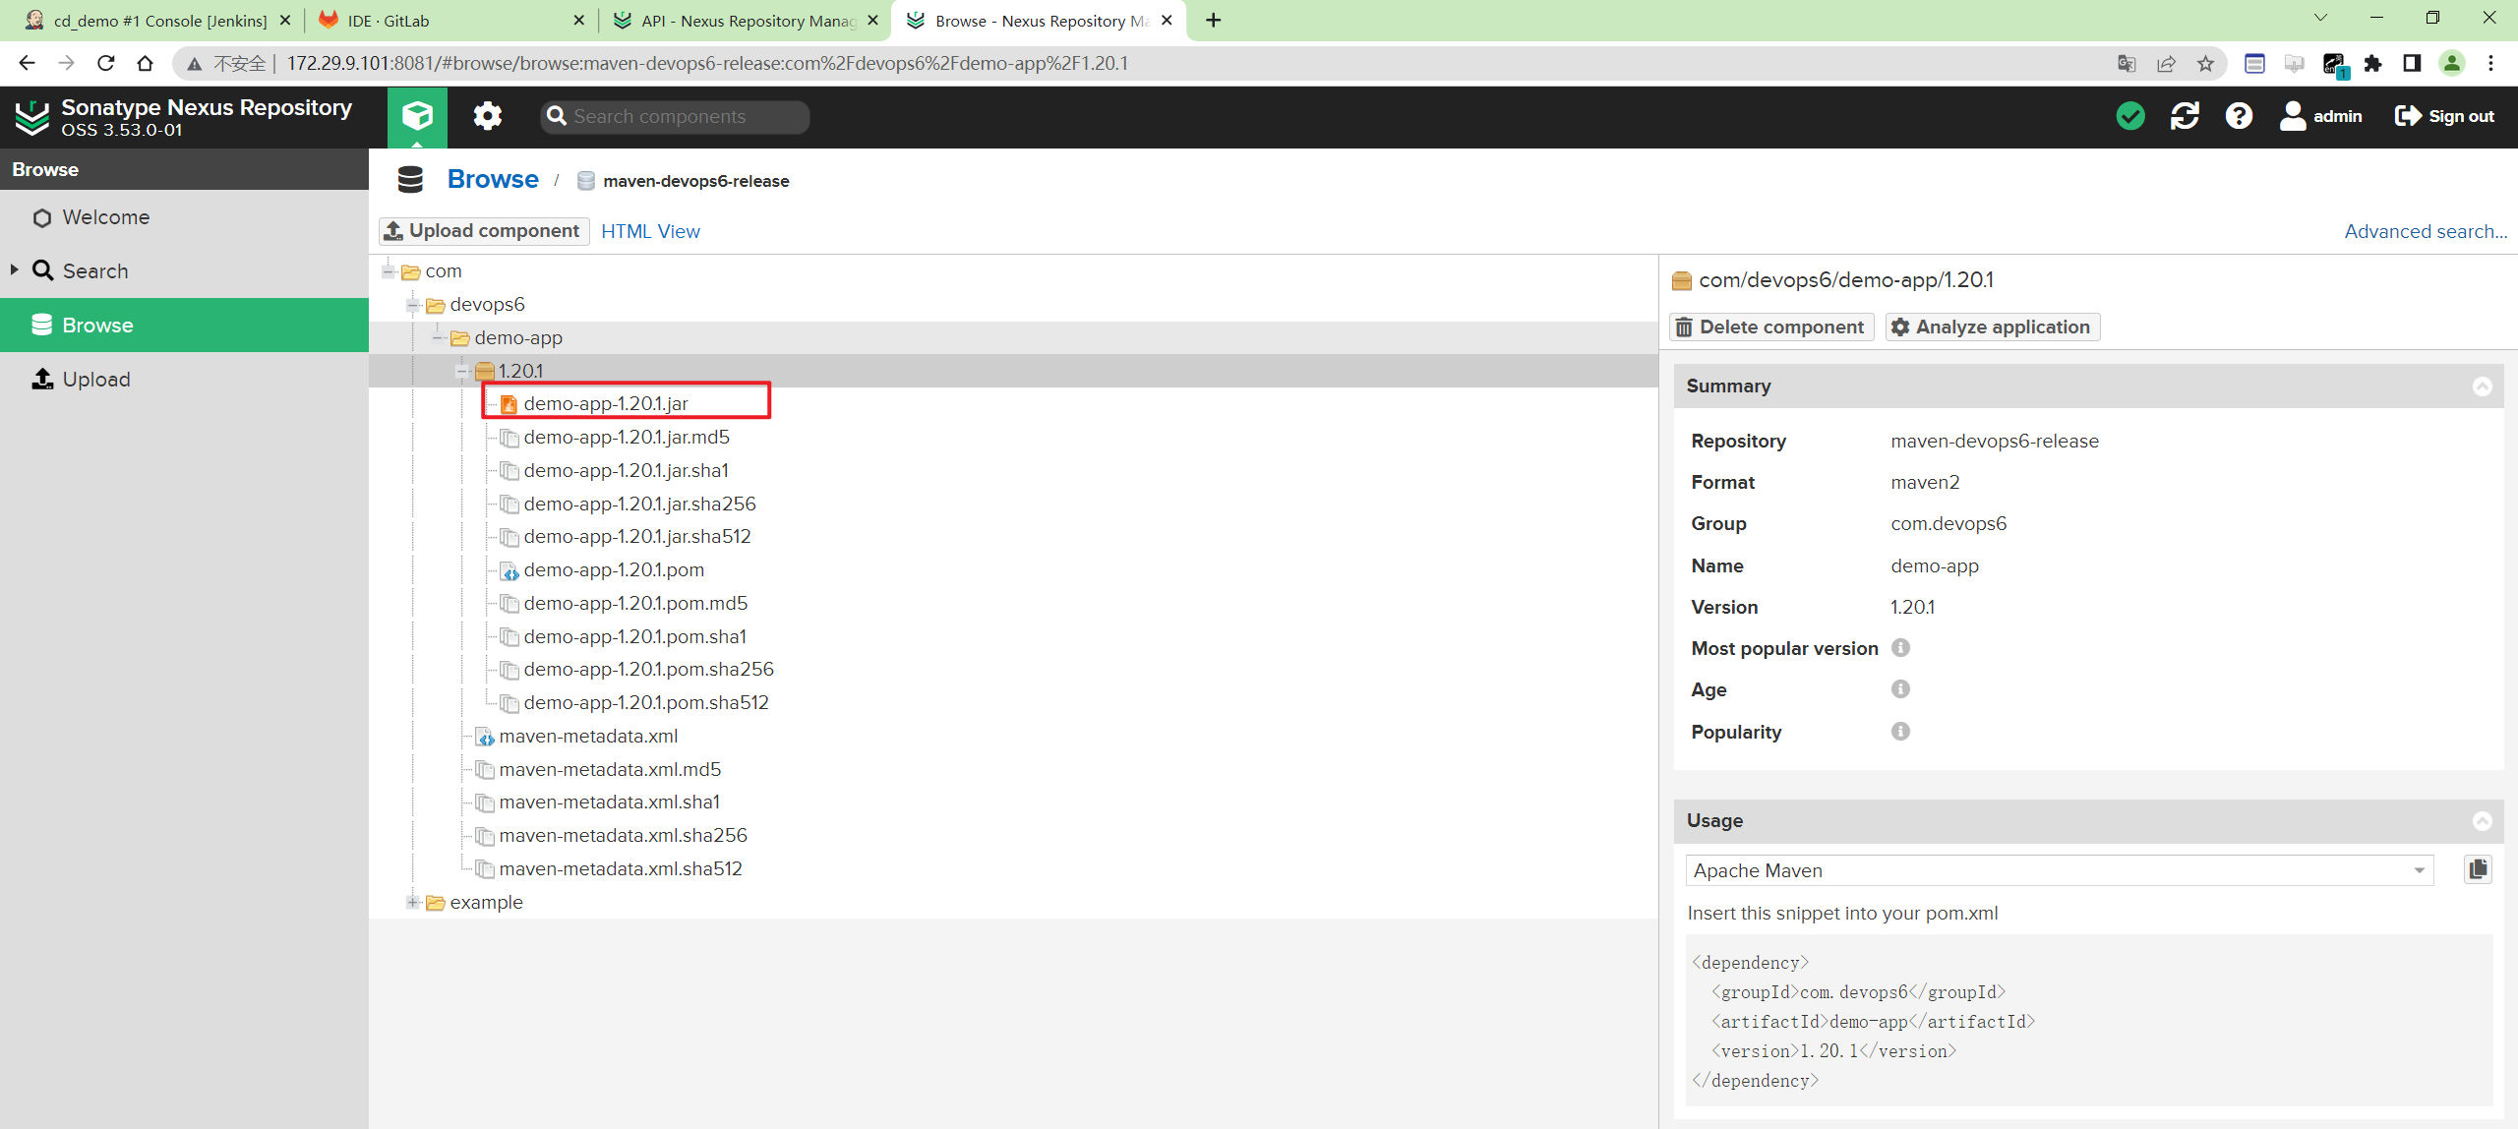2518x1129 pixels.
Task: Select demo-app-1.20.1.jar file
Action: [606, 404]
